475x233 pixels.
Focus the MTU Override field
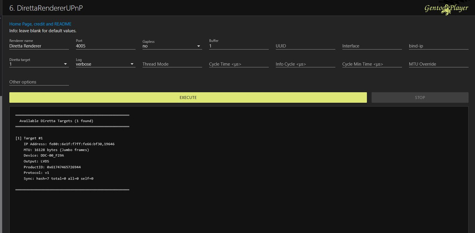point(439,64)
